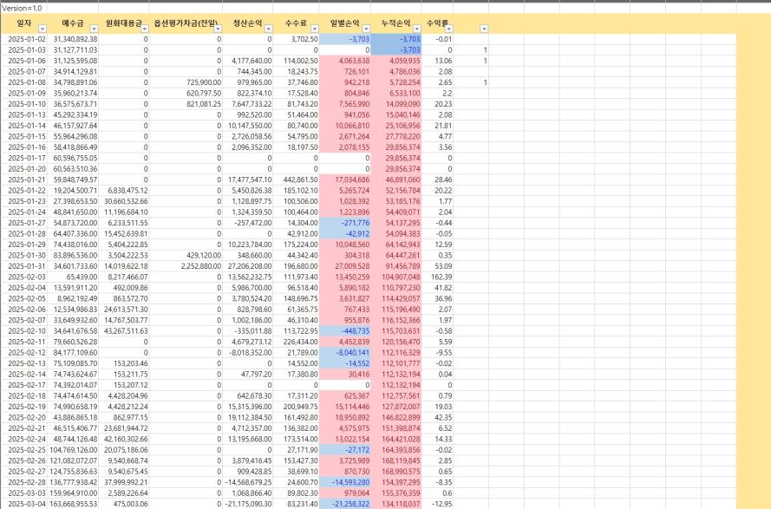This screenshot has height=509, width=771.
Task: Open the 예수금 column filter dropdown
Action: click(94, 29)
